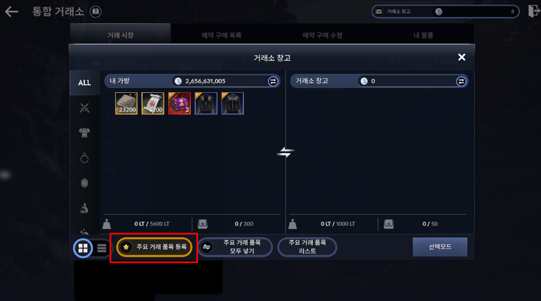The image size is (541, 301).
Task: Select the ring accessory category icon
Action: 84,157
